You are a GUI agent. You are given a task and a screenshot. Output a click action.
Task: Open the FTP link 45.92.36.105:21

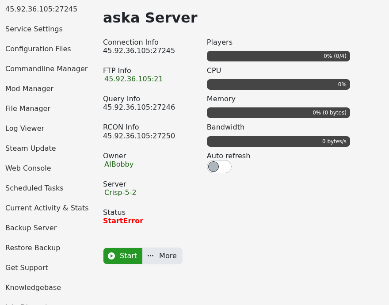(133, 79)
